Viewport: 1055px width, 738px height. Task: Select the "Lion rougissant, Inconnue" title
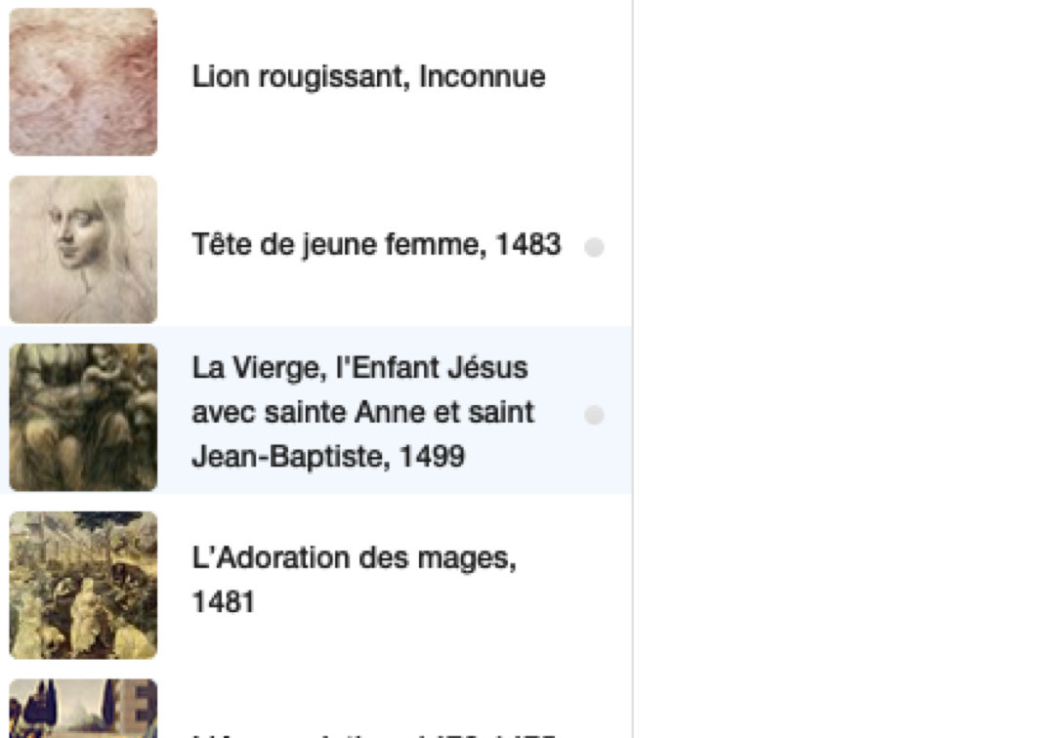tap(368, 77)
